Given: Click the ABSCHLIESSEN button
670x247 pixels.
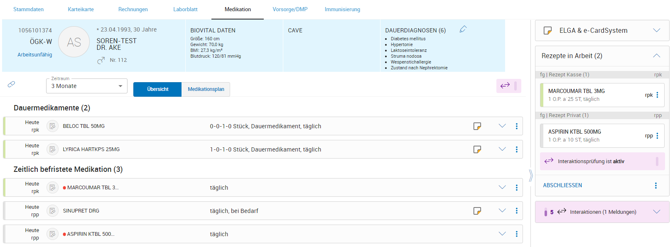Looking at the screenshot, I should (562, 186).
